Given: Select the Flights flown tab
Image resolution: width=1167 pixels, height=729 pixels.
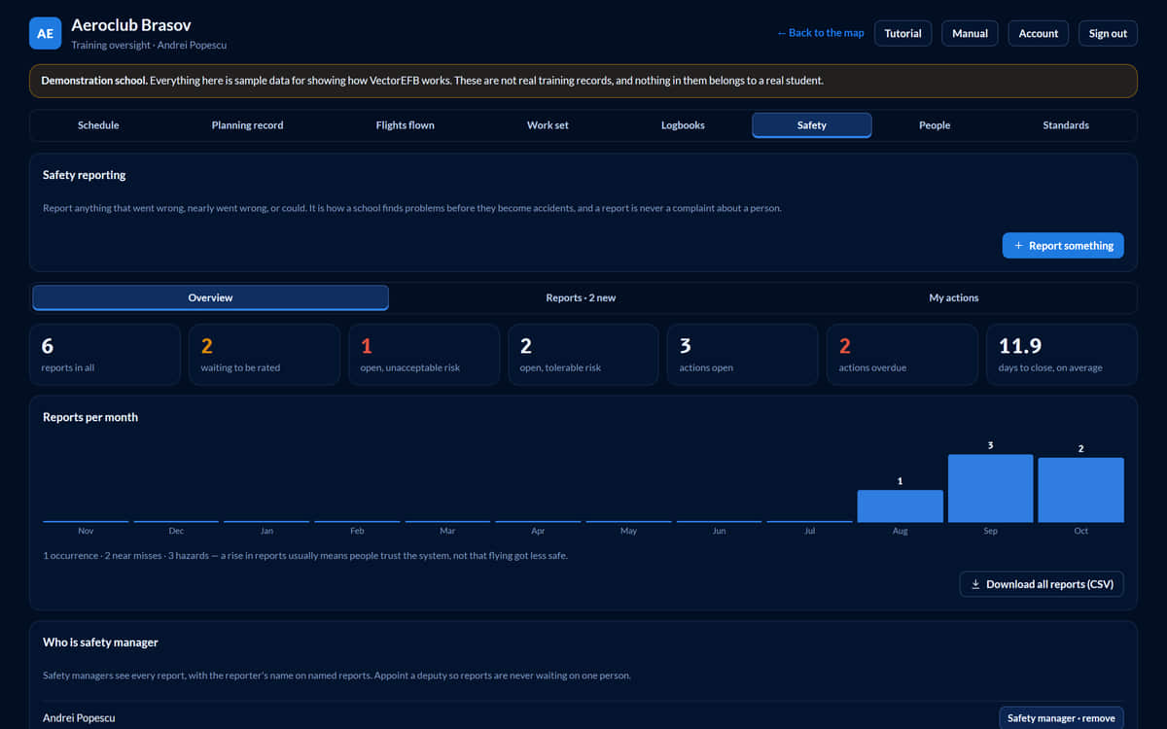Looking at the screenshot, I should point(406,125).
